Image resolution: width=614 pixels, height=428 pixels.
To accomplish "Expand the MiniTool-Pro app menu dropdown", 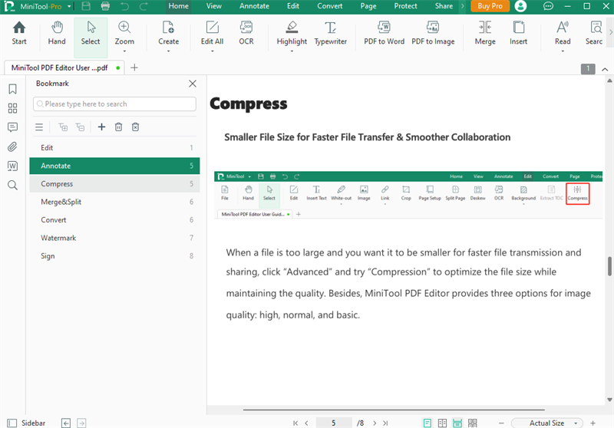I will [x=69, y=6].
